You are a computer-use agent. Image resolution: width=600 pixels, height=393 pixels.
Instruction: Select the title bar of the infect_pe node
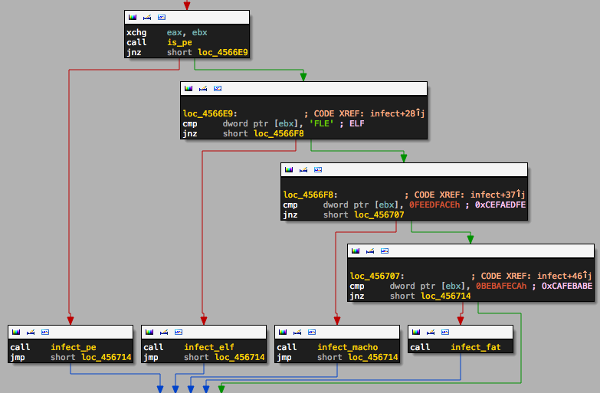[70, 332]
